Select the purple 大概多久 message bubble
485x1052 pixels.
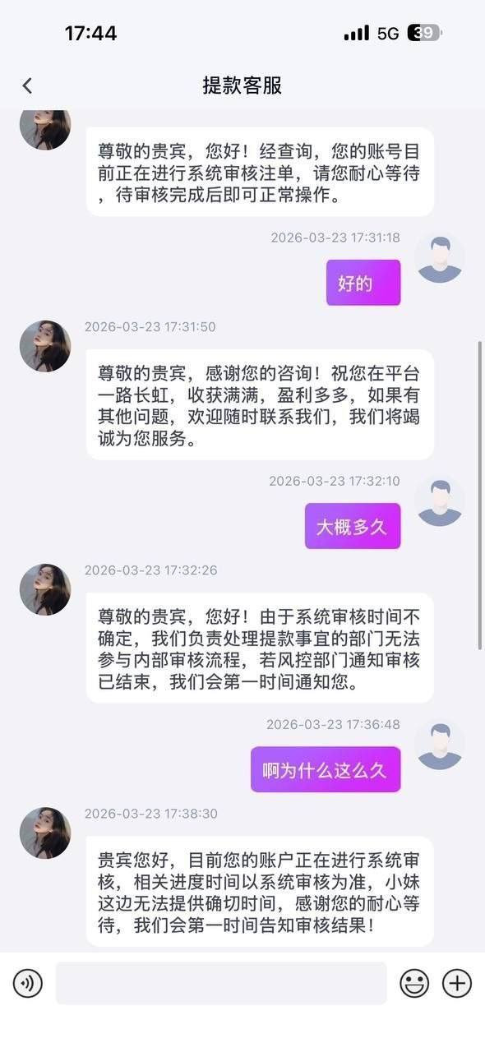tap(353, 526)
